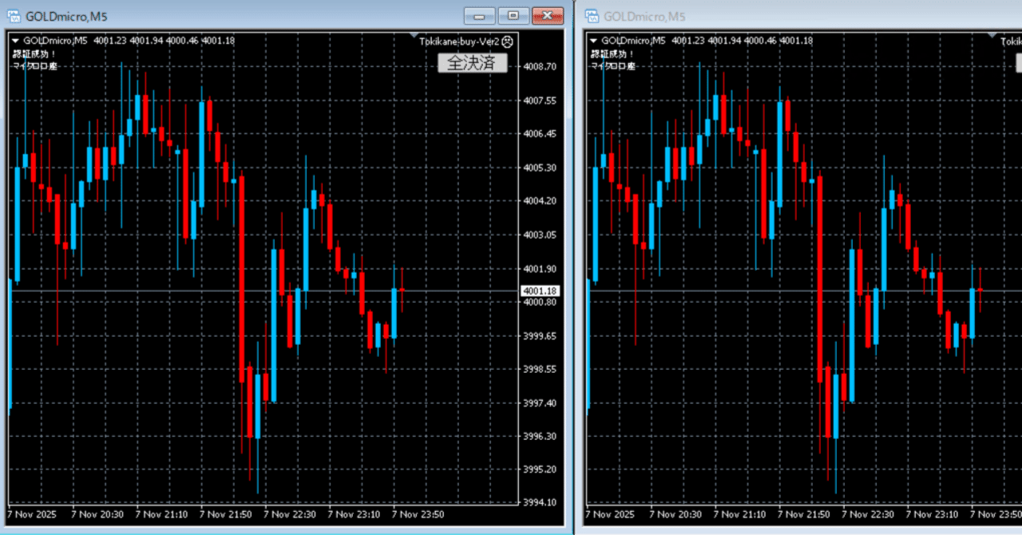Viewport: 1022px width, 535px height.
Task: Click 7 Nov 21:50 time label in left chart
Action: point(226,515)
